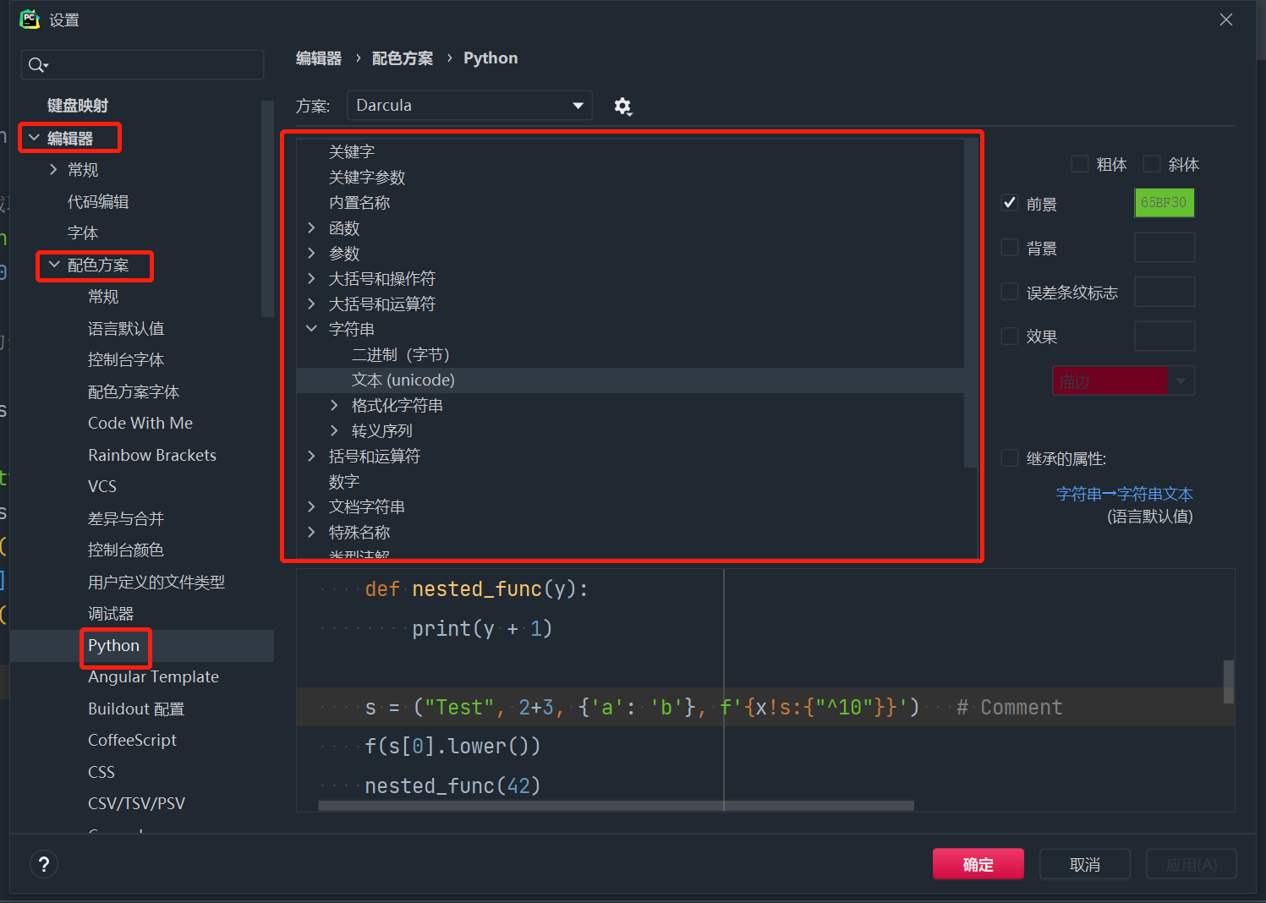
Task: Select 二进制 (字节) string type
Action: pos(401,354)
